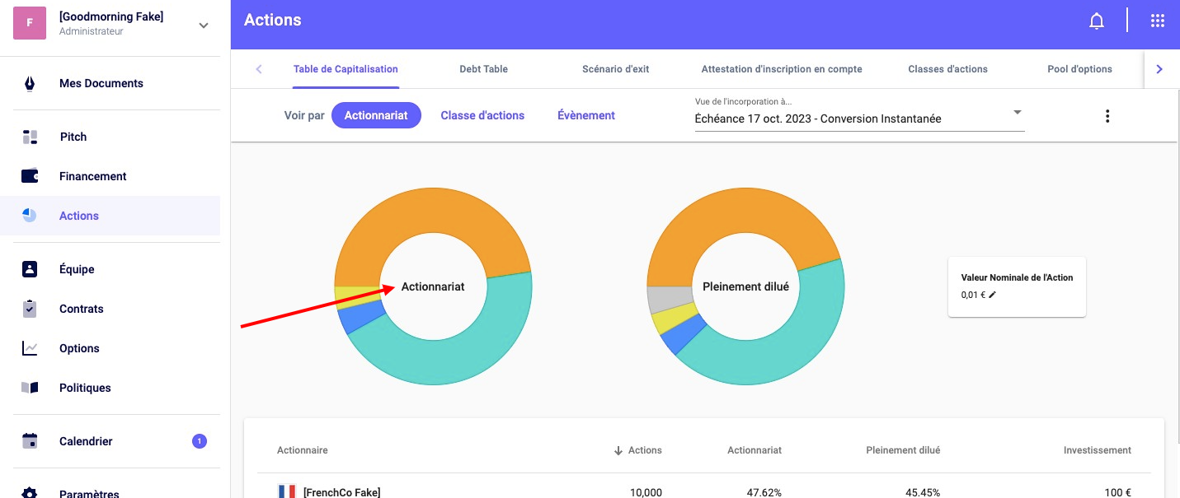Sort table by Actions column header
Image resolution: width=1180 pixels, height=498 pixels.
644,450
